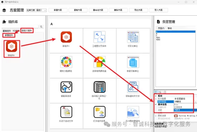Click the System.Drawing value text

click(x=188, y=116)
